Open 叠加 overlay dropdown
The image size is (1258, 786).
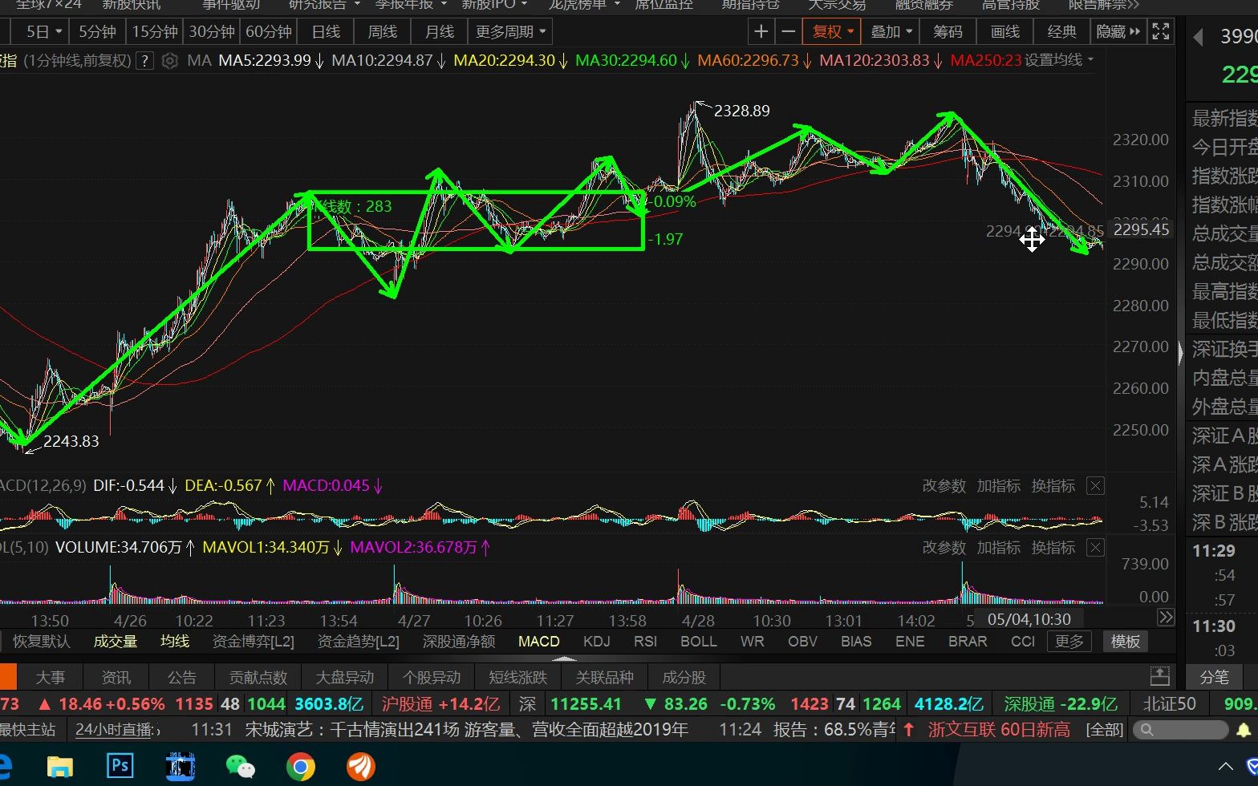click(x=892, y=32)
